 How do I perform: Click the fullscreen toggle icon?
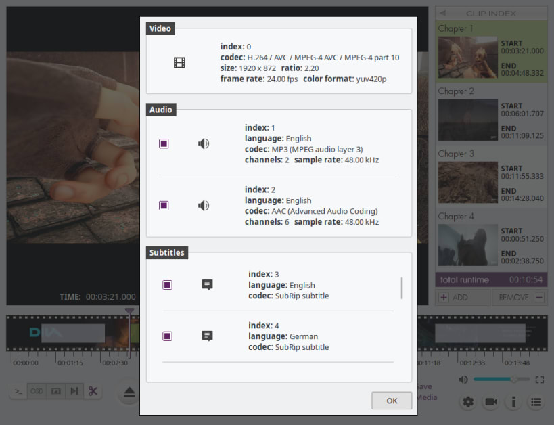click(540, 380)
